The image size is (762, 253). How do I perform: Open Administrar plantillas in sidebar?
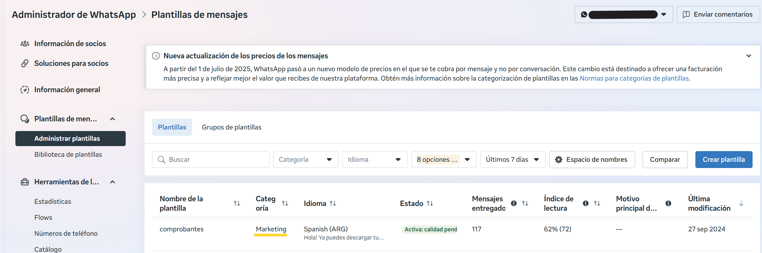pyautogui.click(x=70, y=139)
